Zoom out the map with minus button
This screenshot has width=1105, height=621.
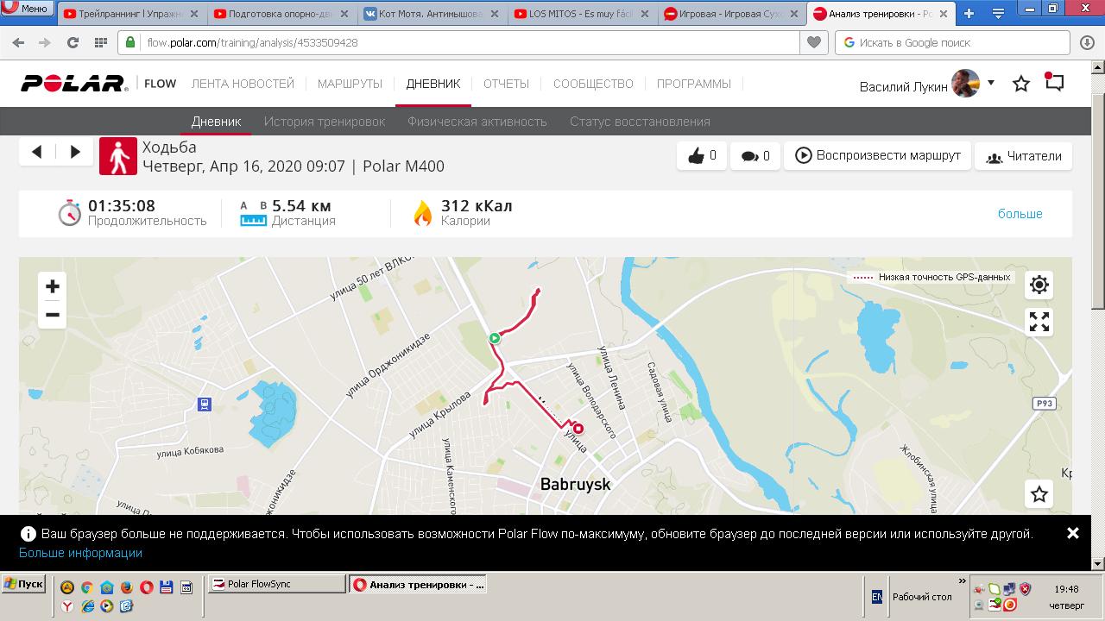[x=52, y=315]
